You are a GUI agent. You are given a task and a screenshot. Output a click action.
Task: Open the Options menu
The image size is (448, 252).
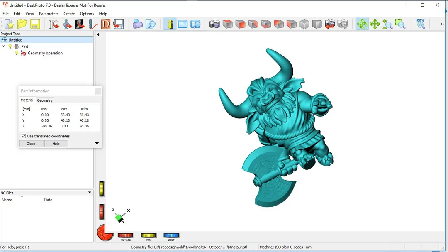(87, 14)
